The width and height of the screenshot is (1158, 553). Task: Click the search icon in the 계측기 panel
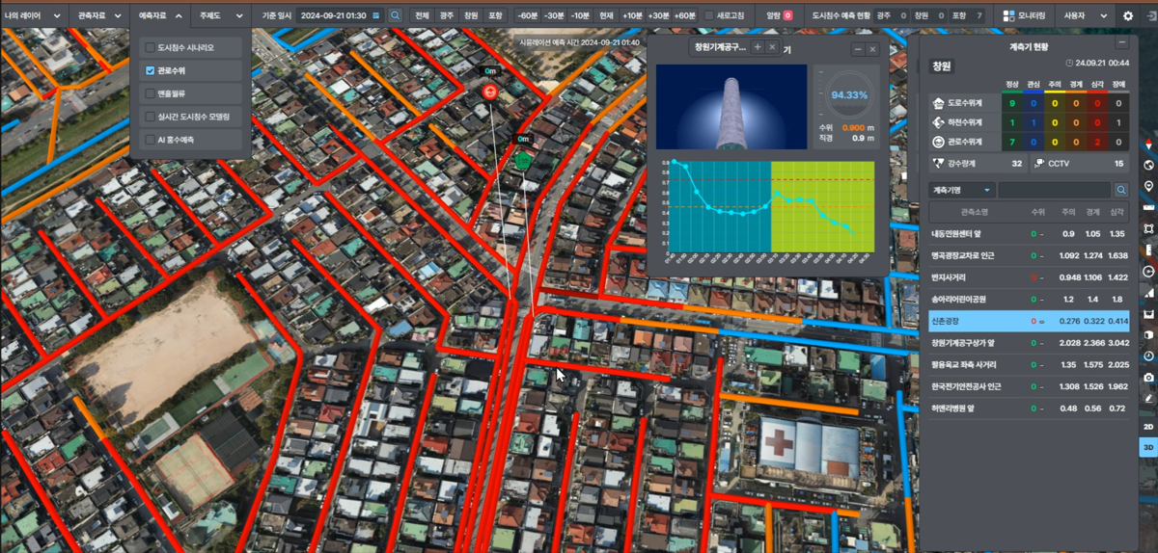click(x=1120, y=190)
